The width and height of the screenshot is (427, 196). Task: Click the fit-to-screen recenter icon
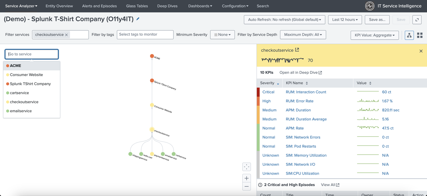click(247, 167)
